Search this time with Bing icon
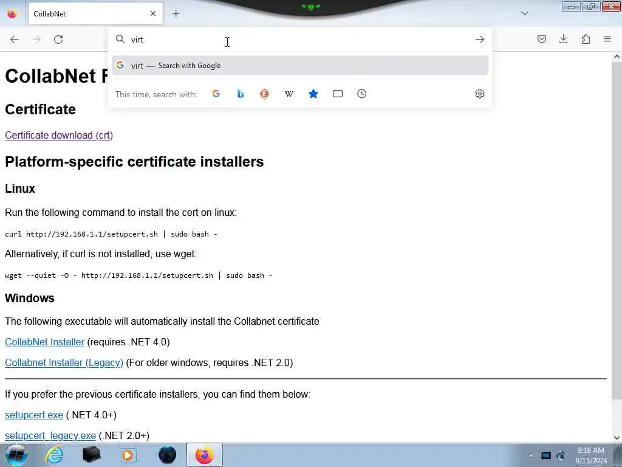The width and height of the screenshot is (622, 467). (x=241, y=94)
